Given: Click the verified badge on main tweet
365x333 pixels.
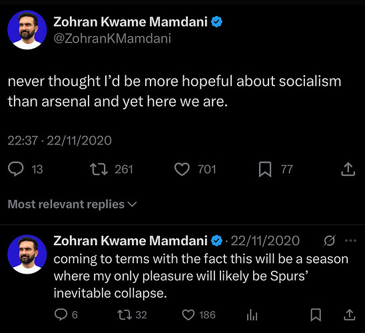Looking at the screenshot, I should pos(216,22).
